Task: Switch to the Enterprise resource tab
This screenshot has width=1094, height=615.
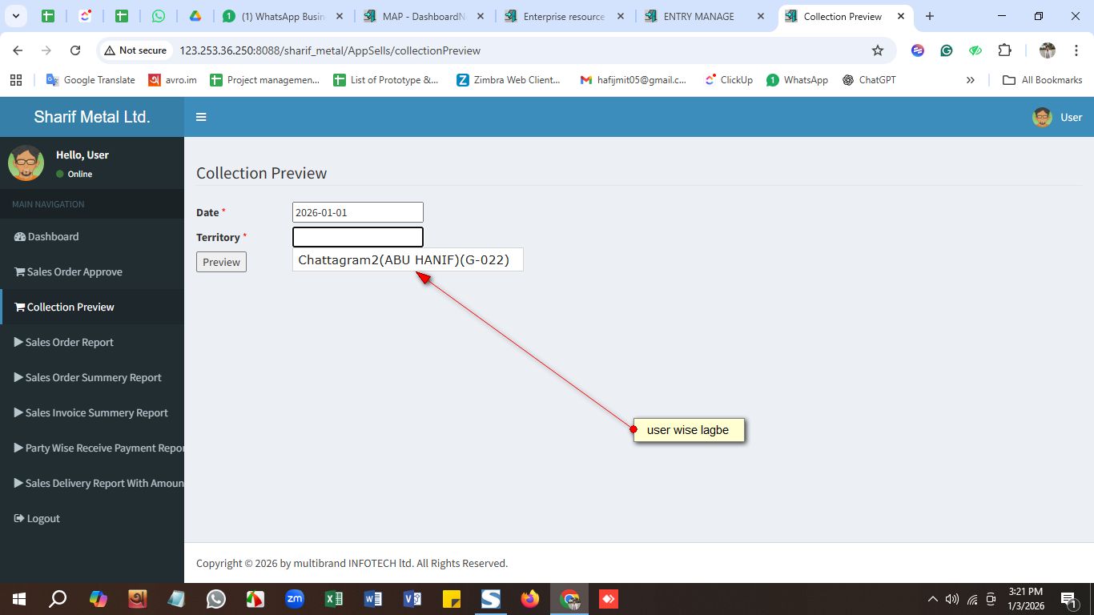Action: [564, 16]
